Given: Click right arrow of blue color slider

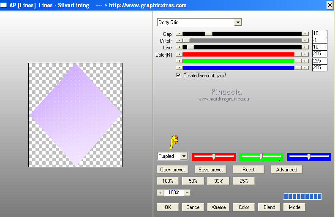Looking at the screenshot, I should coord(305,68).
